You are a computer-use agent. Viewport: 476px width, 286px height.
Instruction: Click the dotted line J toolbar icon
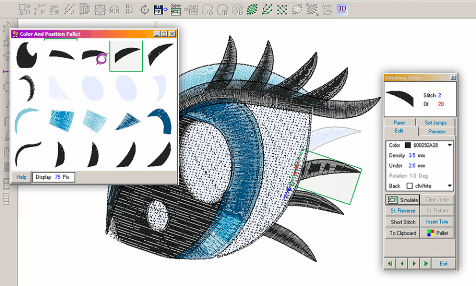point(69,10)
